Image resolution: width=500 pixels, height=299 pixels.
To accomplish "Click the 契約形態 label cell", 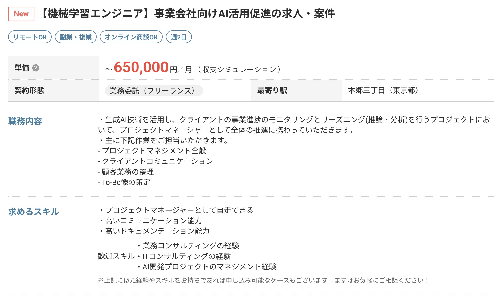I will click(53, 91).
